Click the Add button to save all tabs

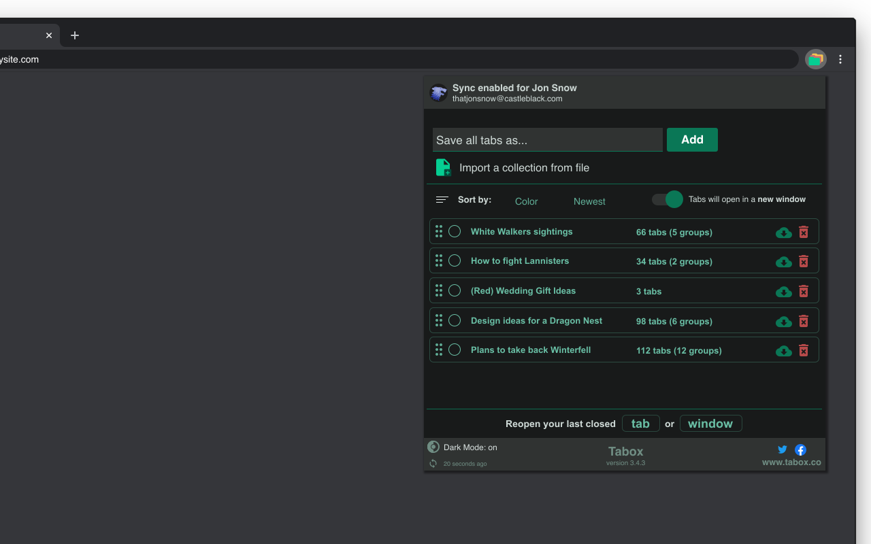click(x=692, y=139)
